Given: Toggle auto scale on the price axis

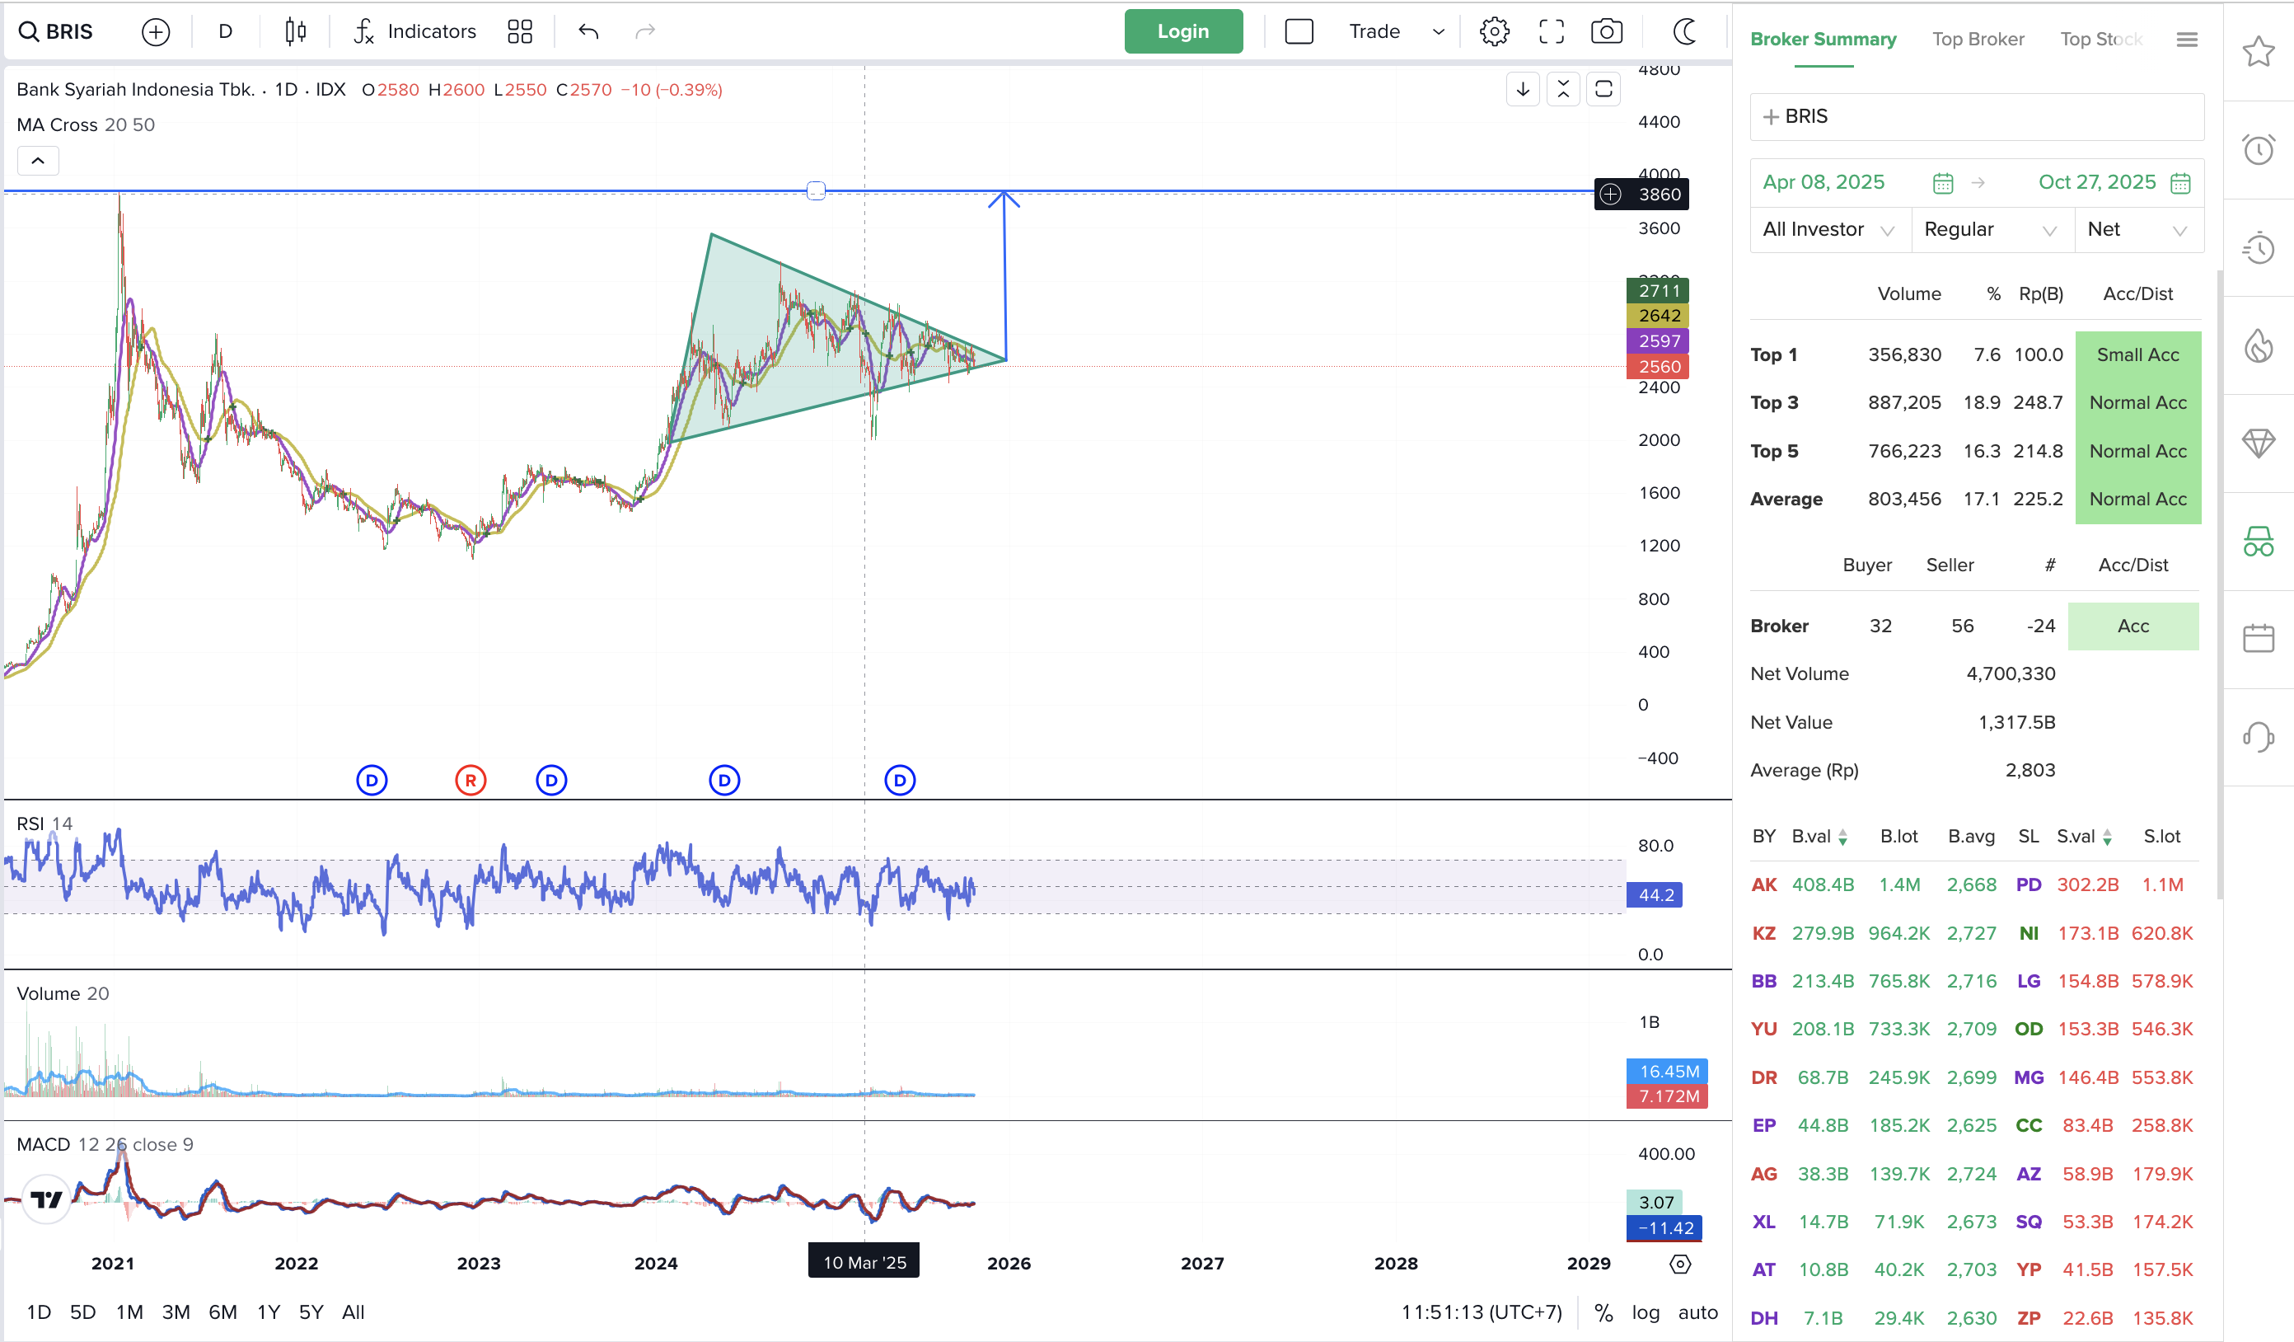Looking at the screenshot, I should click(1697, 1312).
